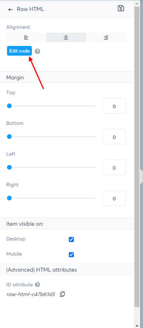Uncheck the Mobile visibility checkbox
Viewport: 143px width, 328px height.
pyautogui.click(x=71, y=254)
